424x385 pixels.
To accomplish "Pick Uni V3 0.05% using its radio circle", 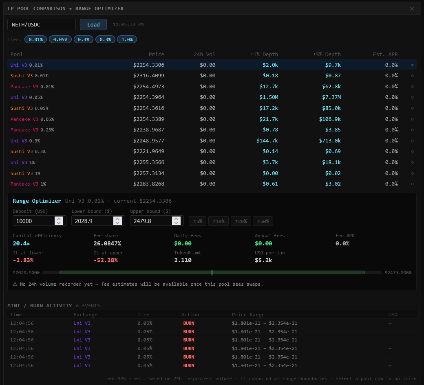I will tap(412, 97).
